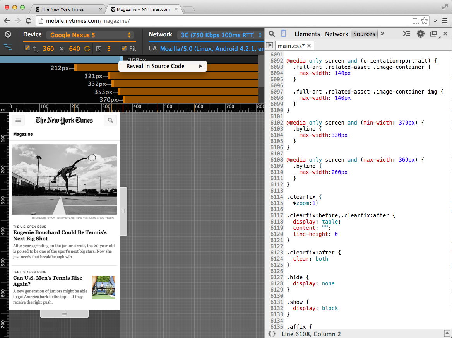This screenshot has height=338, width=452.
Task: Open Can U.S. Men's Tennis Rise Again article
Action: click(x=48, y=281)
